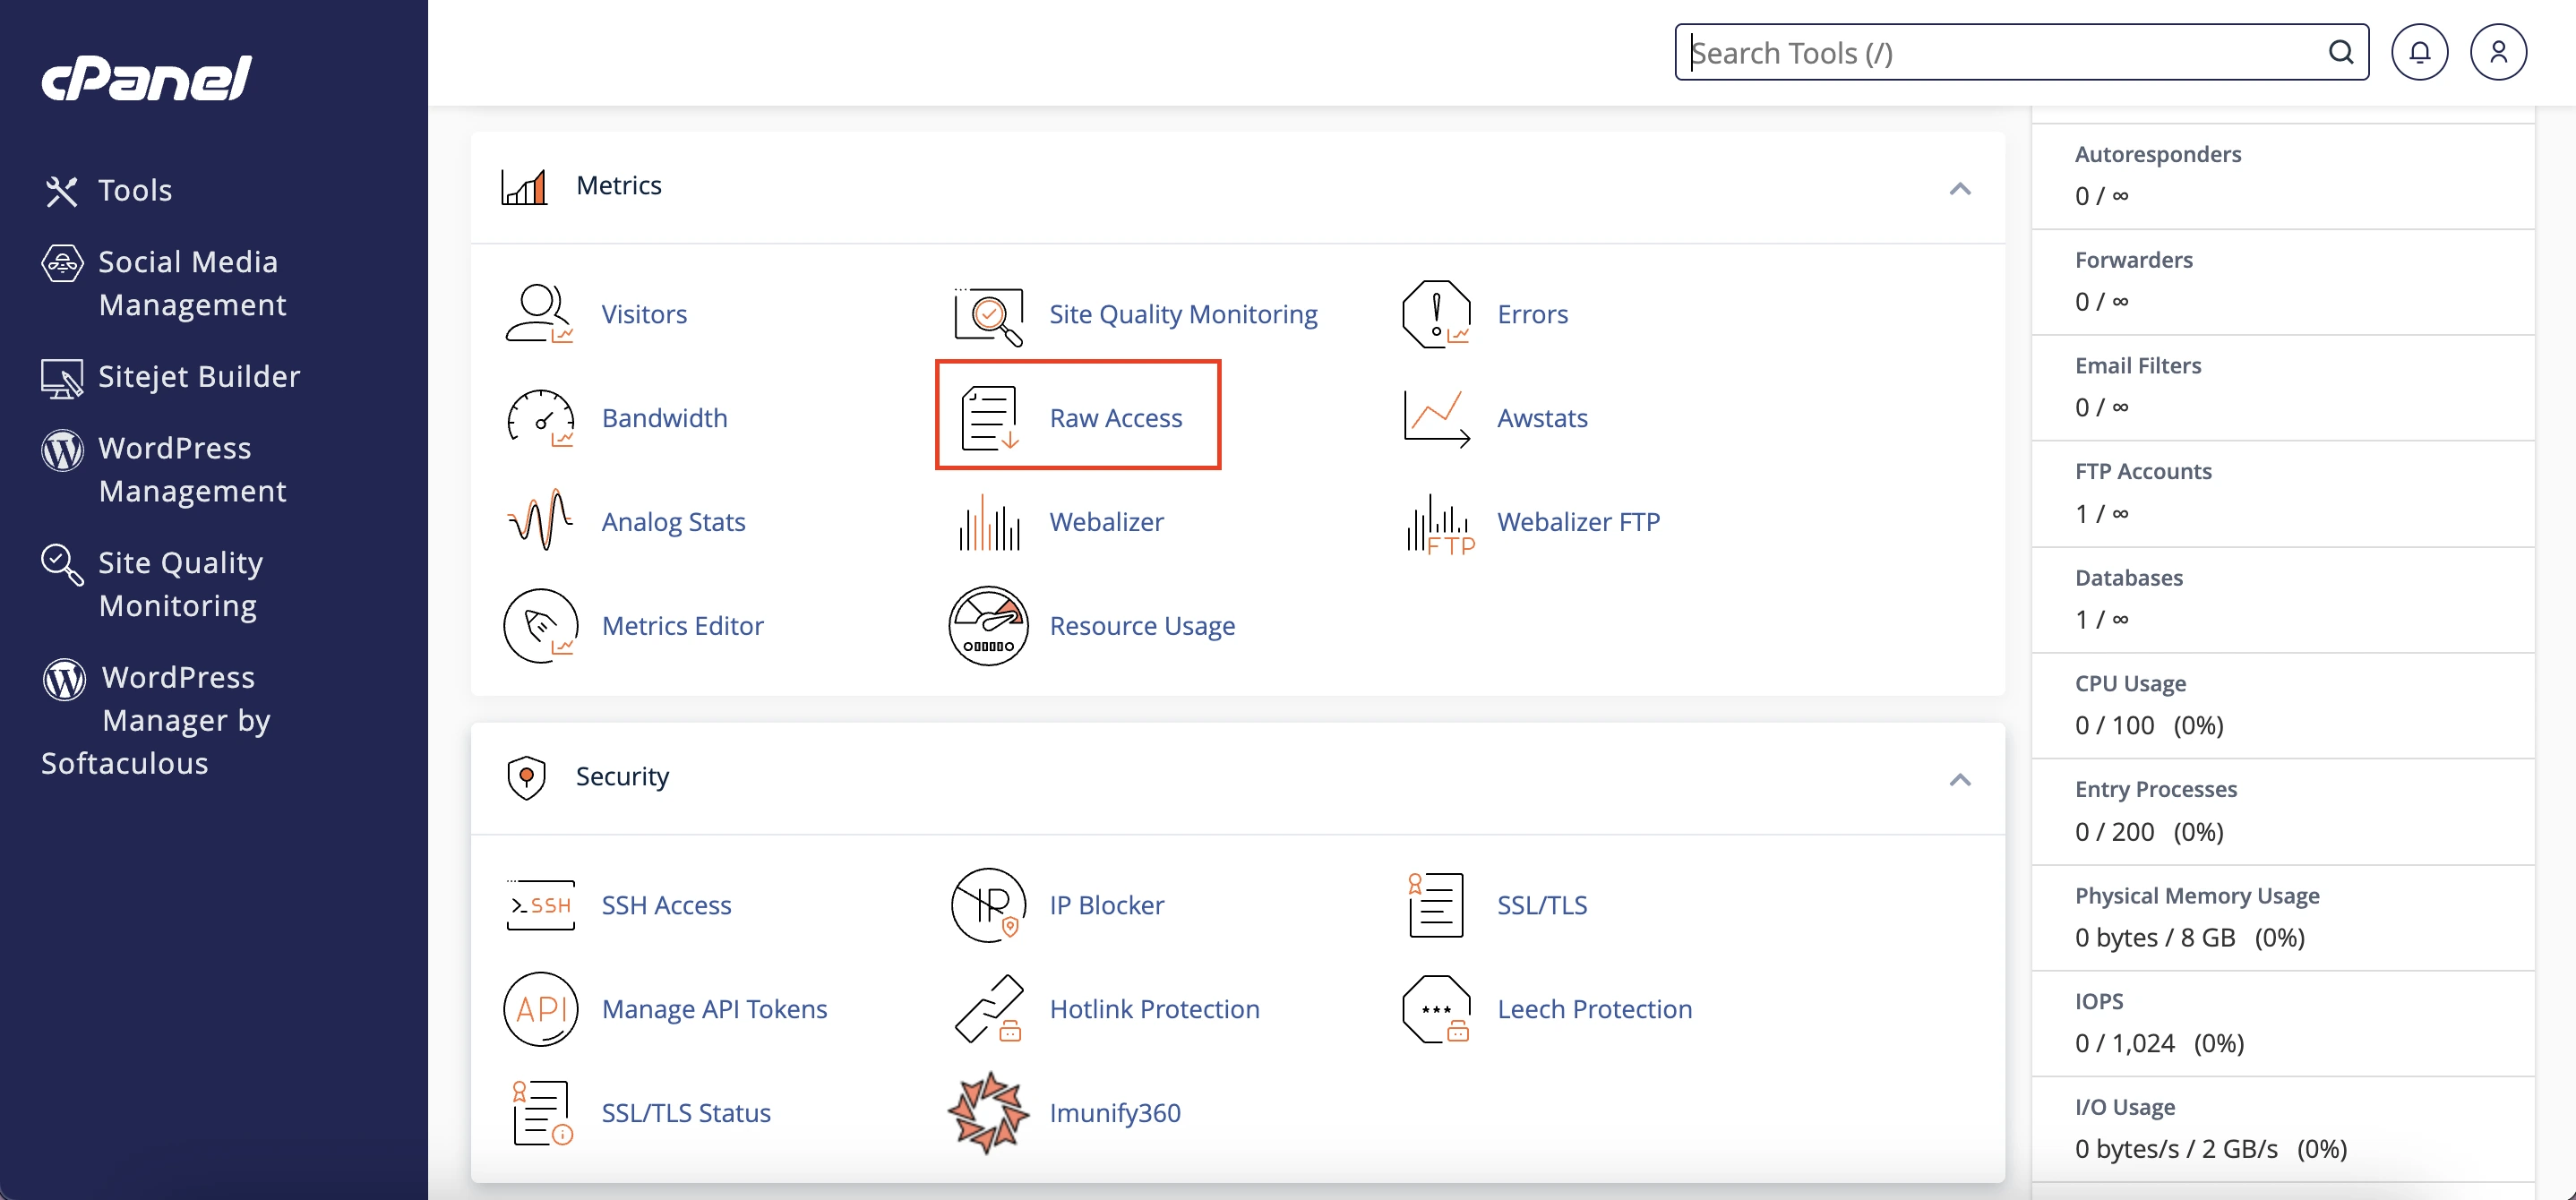Click the Webalizer bars icon
This screenshot has height=1200, width=2576.
point(989,522)
